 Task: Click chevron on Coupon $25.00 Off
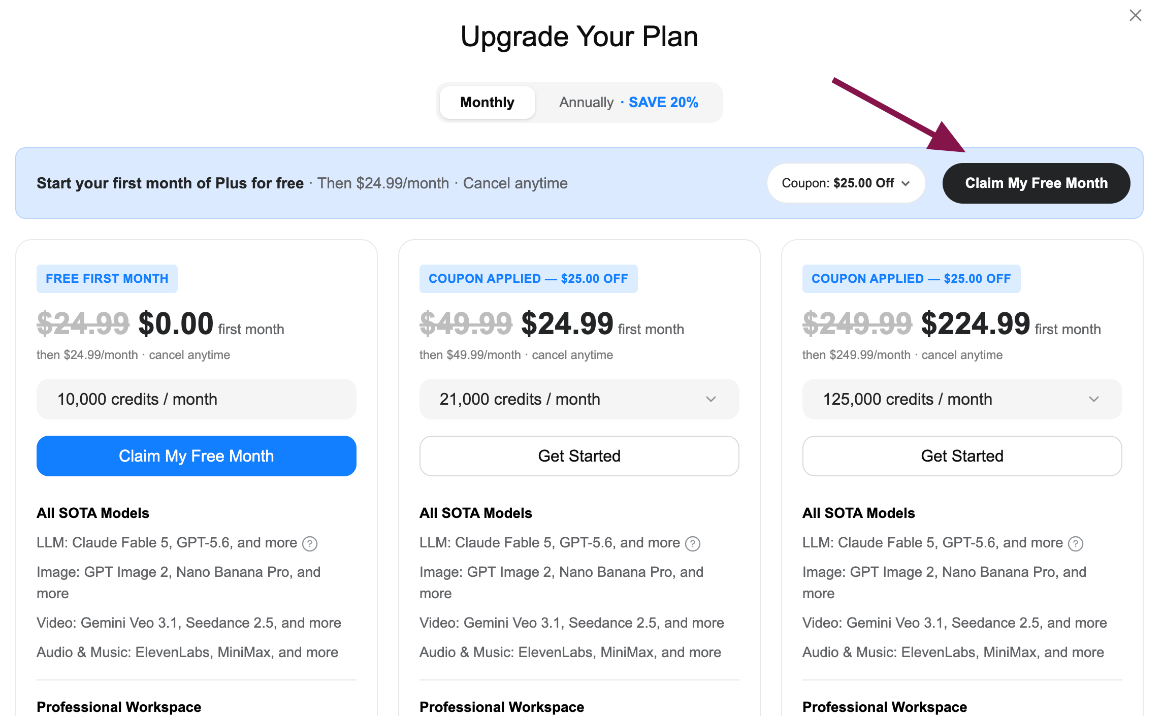[x=906, y=184]
